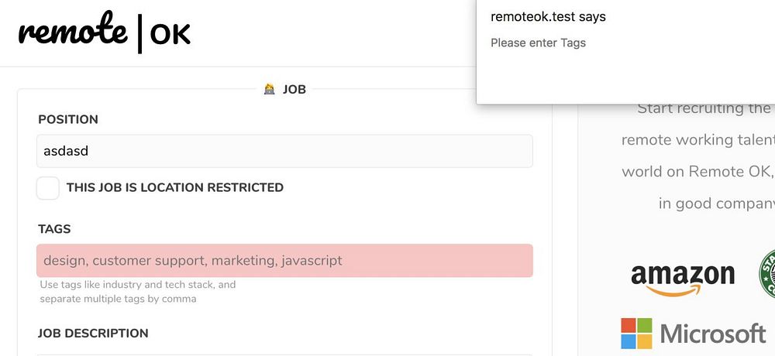Click into the highlighted Tags input field
The height and width of the screenshot is (356, 775).
284,261
